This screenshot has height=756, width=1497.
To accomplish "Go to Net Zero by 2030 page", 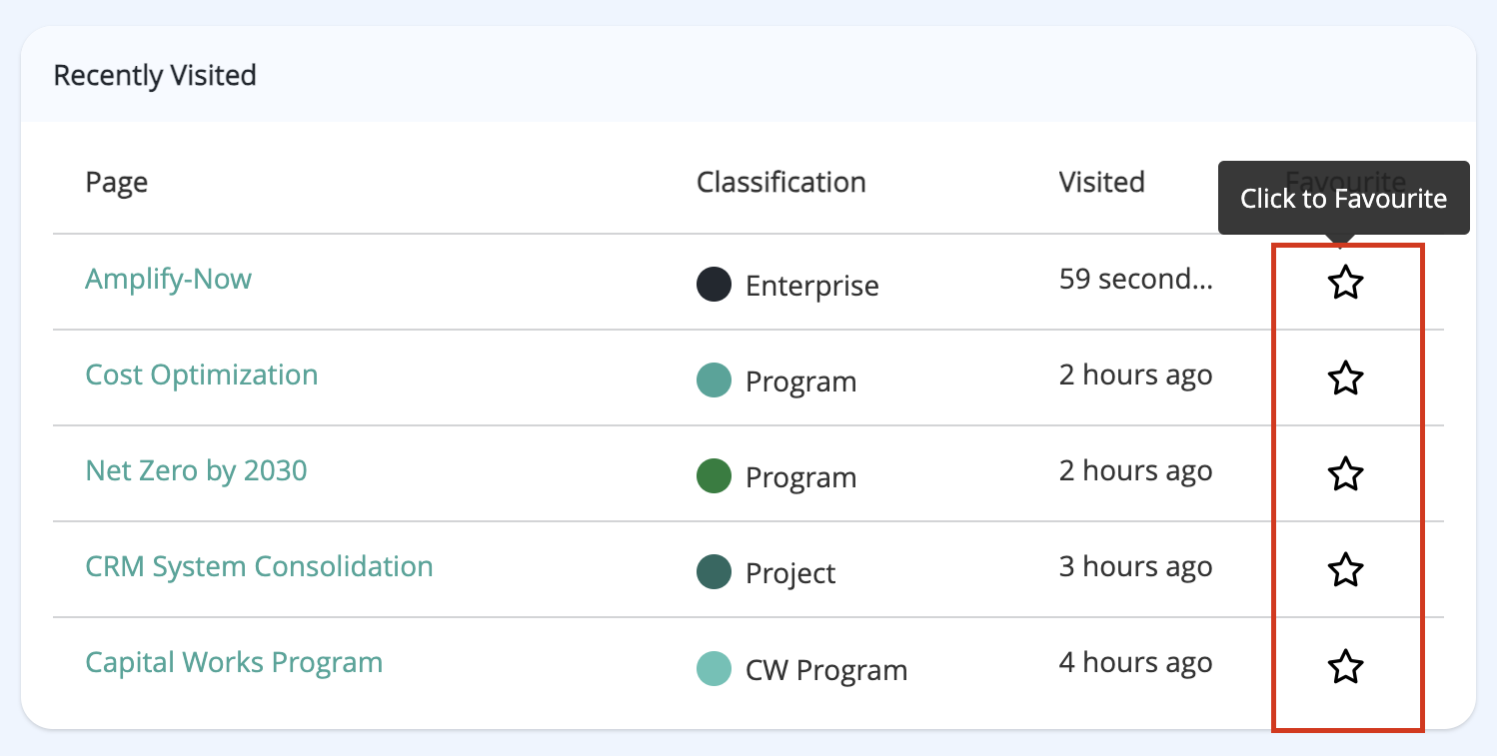I will tap(196, 470).
